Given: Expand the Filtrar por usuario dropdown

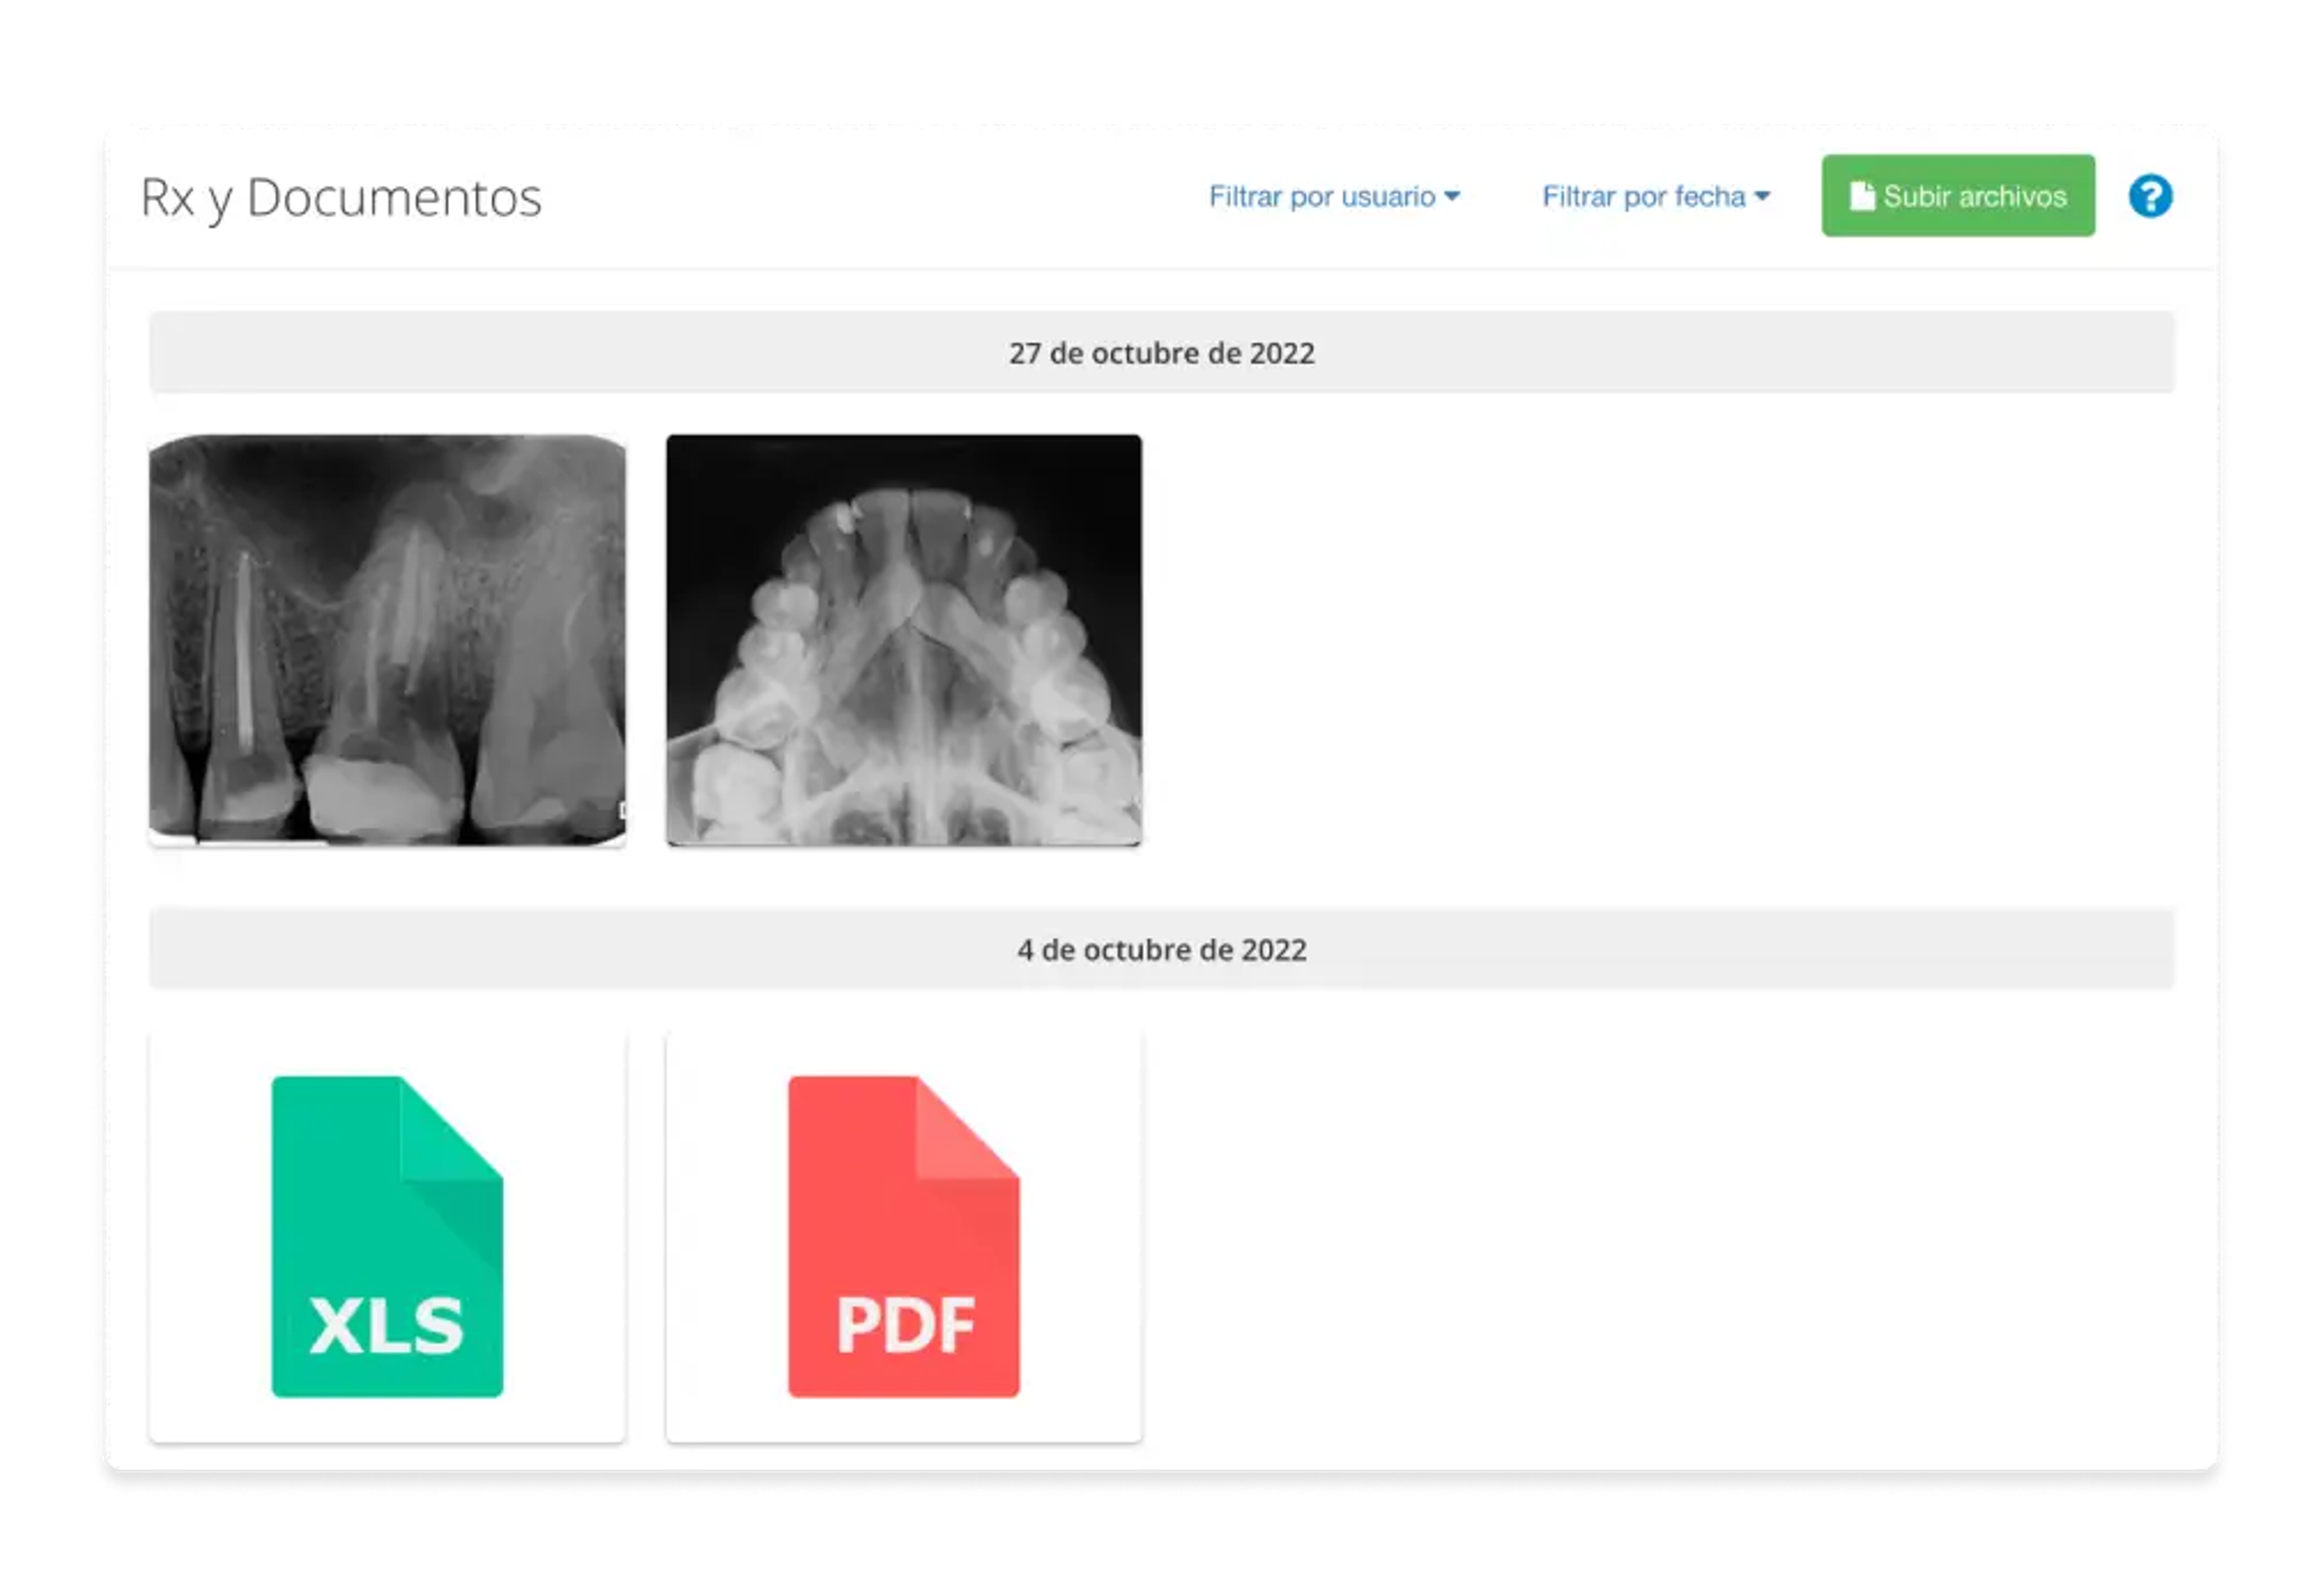Looking at the screenshot, I should (x=1334, y=196).
